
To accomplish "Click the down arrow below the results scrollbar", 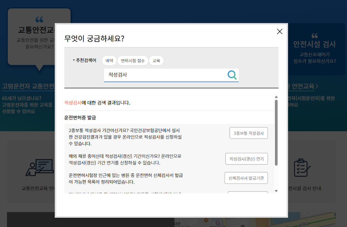I will (276, 190).
